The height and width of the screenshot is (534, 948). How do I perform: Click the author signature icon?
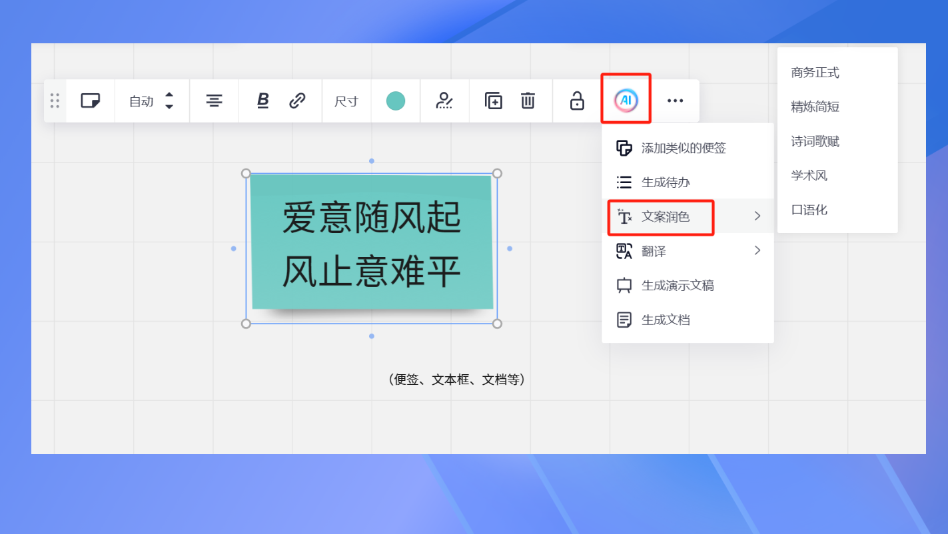click(444, 101)
